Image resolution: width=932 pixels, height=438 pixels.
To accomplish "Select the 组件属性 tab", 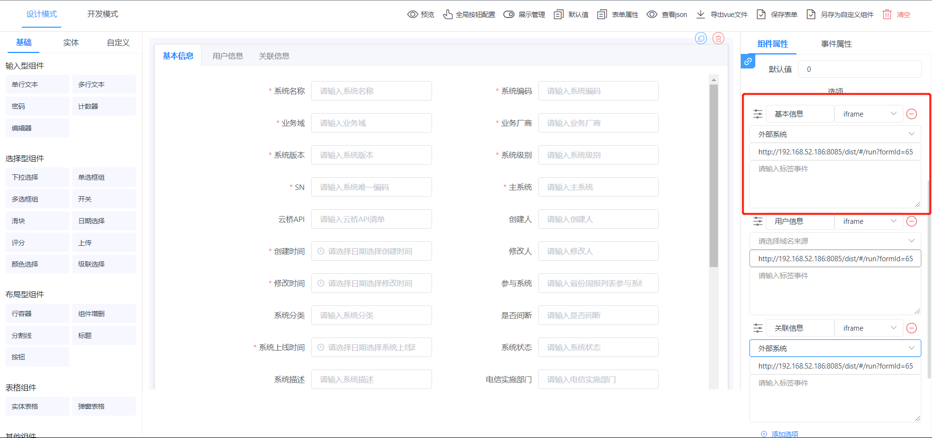I will point(773,44).
